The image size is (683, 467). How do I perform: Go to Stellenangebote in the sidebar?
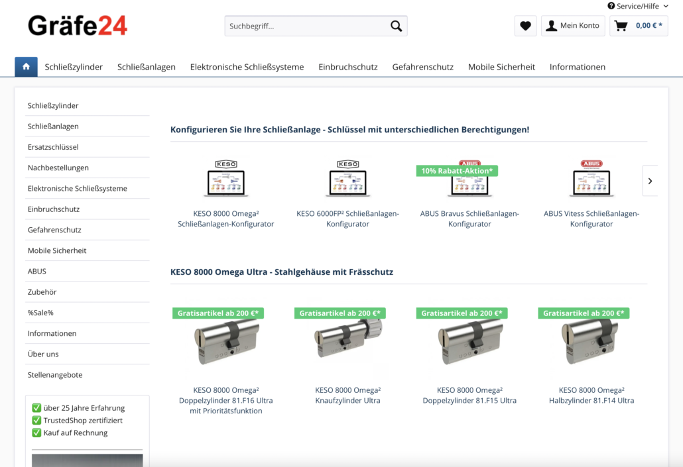point(55,375)
